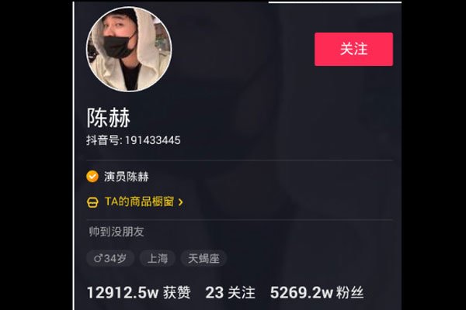
Task: Open the 23 关注 following list
Action: (231, 292)
